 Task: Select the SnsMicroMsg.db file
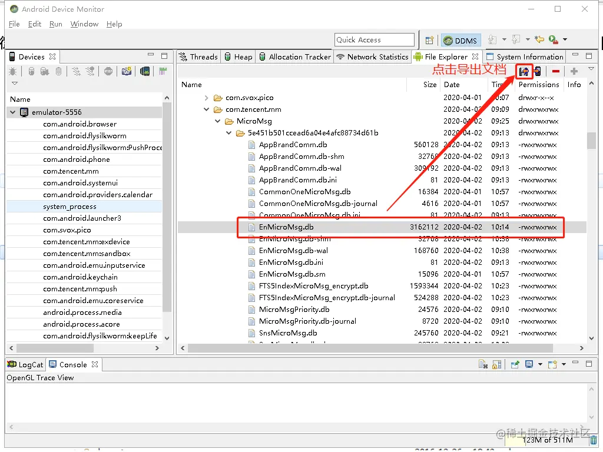[288, 333]
